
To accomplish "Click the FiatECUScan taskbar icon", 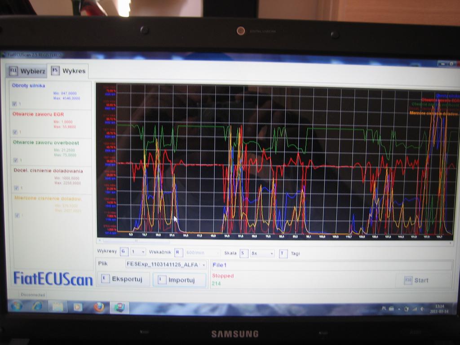I will click(119, 308).
